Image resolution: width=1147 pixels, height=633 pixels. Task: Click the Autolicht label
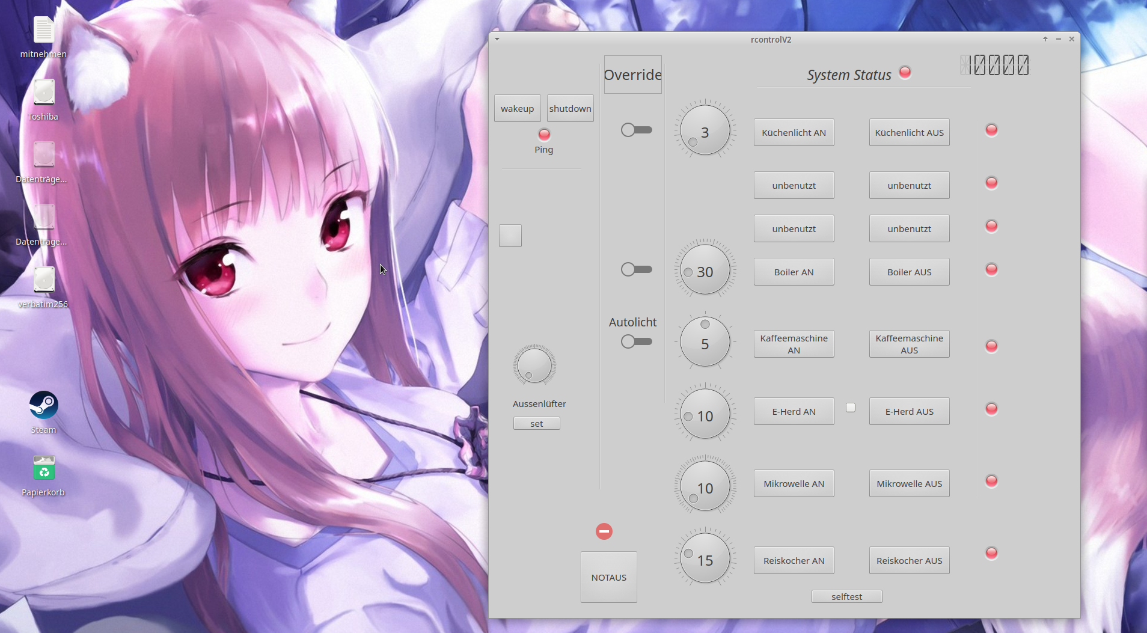pyautogui.click(x=633, y=322)
